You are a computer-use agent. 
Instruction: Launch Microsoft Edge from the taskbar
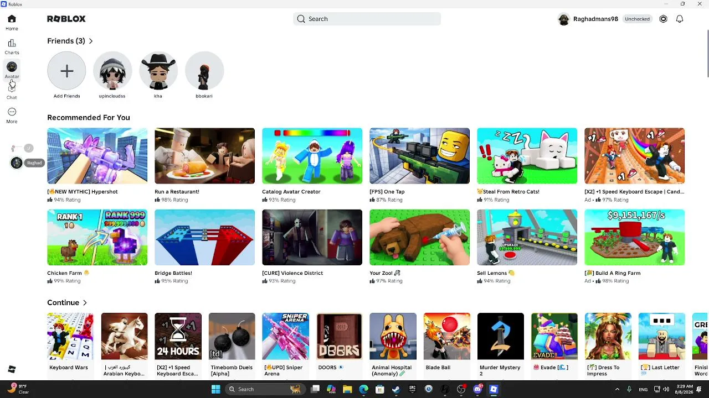click(x=363, y=389)
